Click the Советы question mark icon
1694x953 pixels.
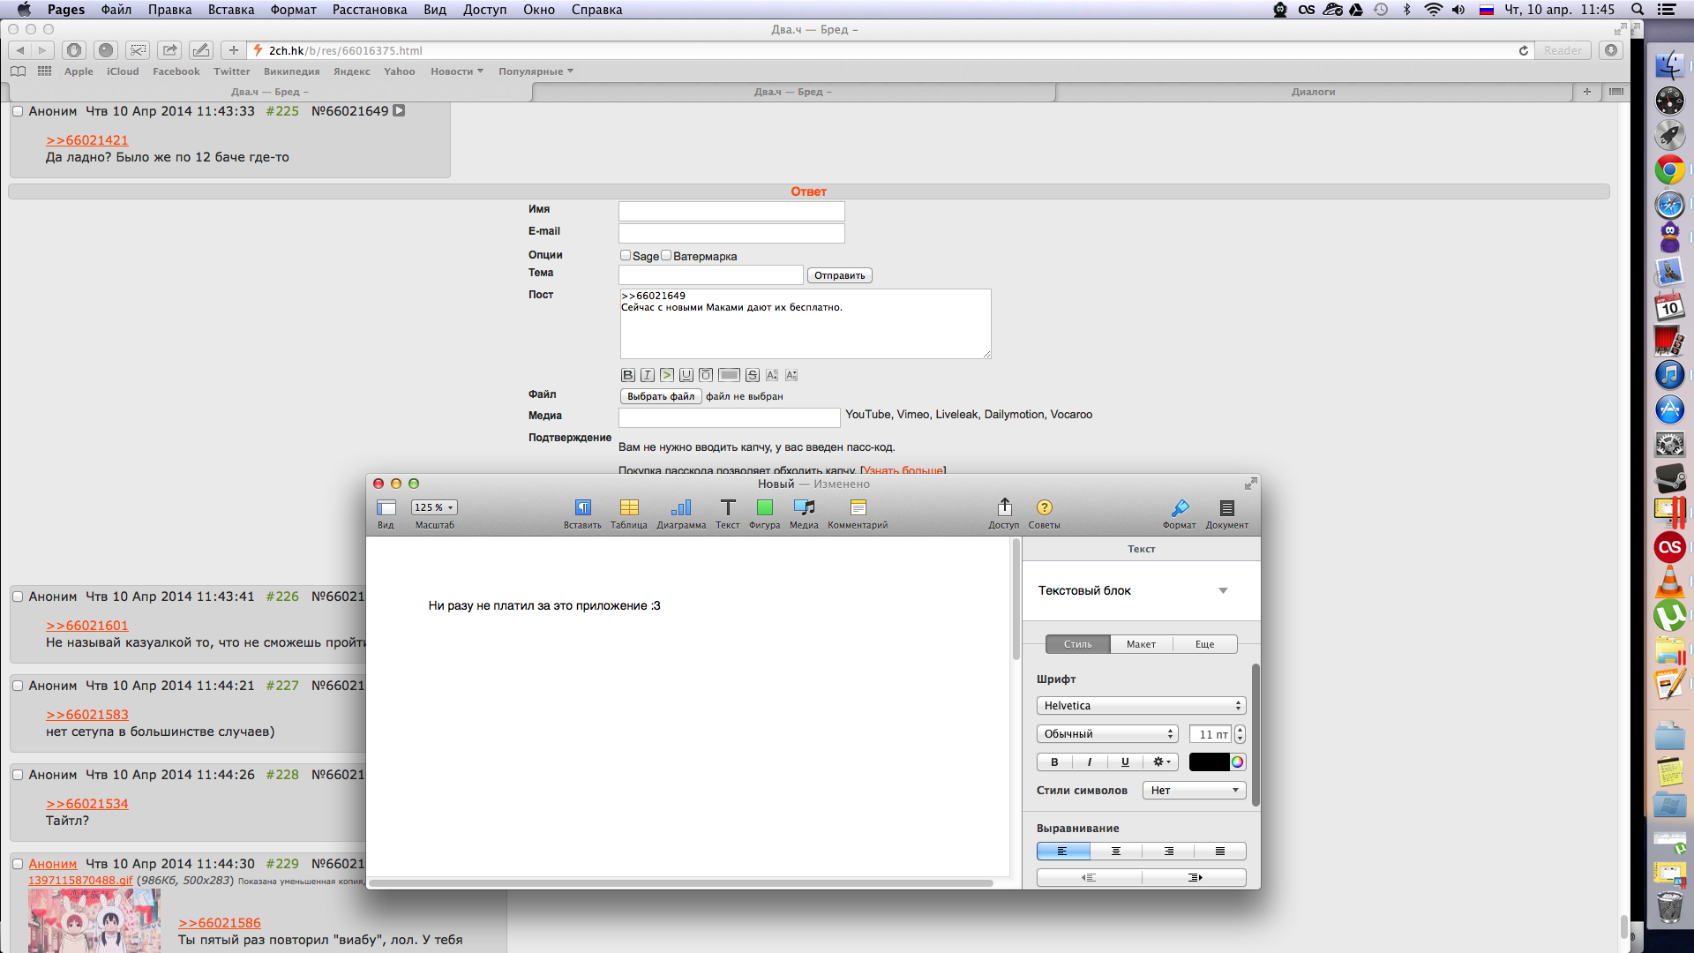coord(1044,508)
